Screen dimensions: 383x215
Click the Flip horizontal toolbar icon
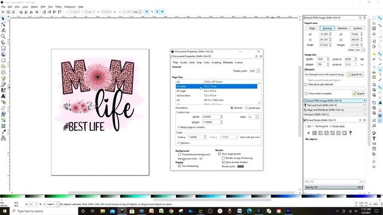(x=31, y=12)
